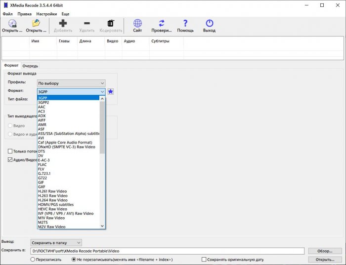The height and width of the screenshot is (265, 346).
Task: Select GIF in the format list
Action: (68, 183)
